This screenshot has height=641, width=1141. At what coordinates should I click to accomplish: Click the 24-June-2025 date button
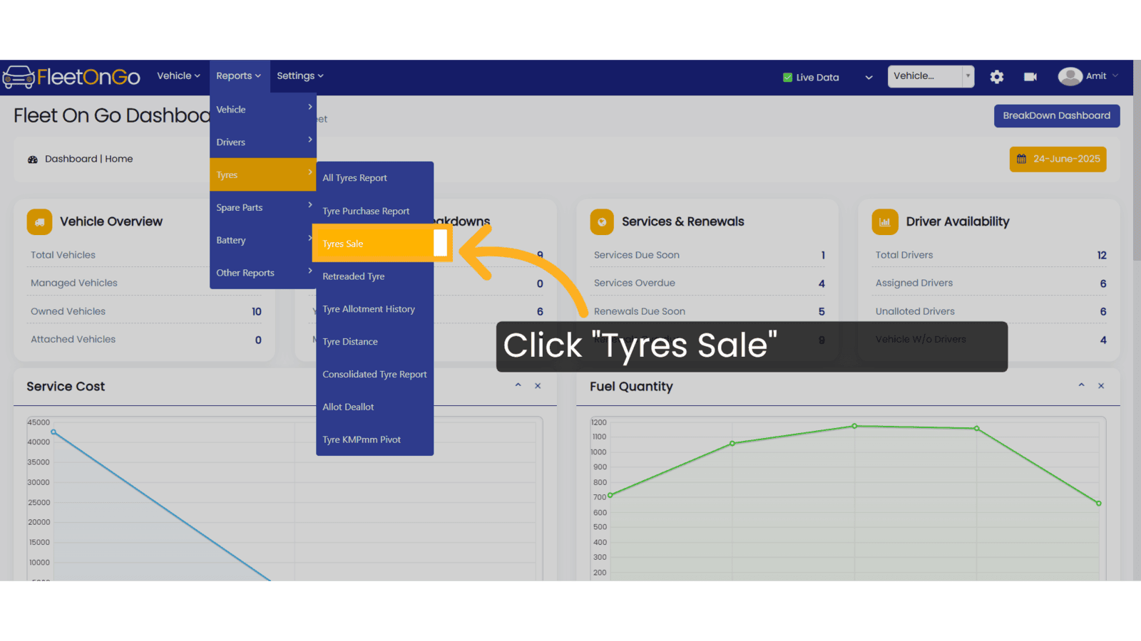click(1058, 159)
